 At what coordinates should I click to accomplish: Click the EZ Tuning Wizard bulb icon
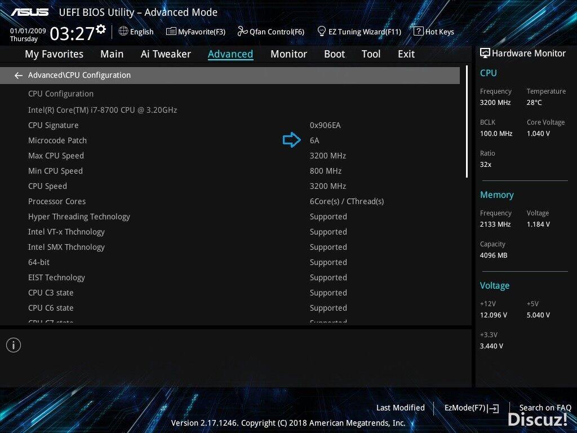321,32
